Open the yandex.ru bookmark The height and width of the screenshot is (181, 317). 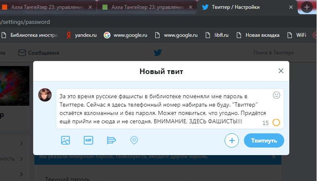pos(82,35)
